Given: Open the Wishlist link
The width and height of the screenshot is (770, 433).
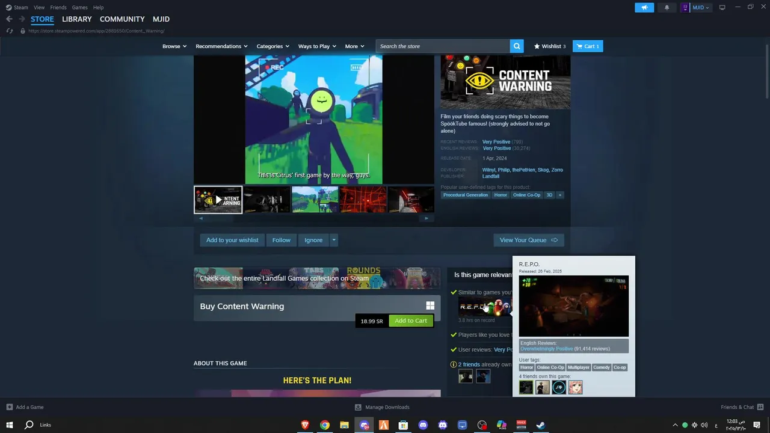Looking at the screenshot, I should [550, 46].
